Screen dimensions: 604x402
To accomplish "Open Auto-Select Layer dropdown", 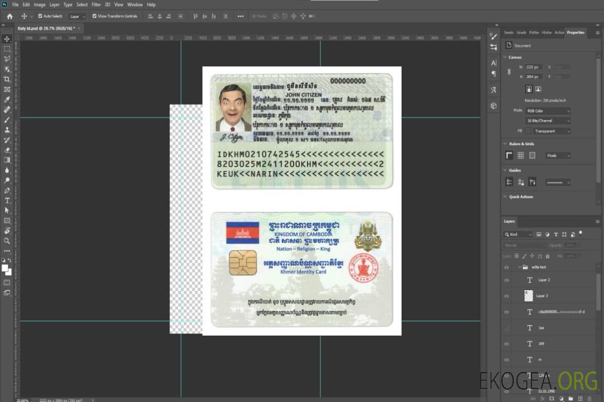I will (x=77, y=16).
